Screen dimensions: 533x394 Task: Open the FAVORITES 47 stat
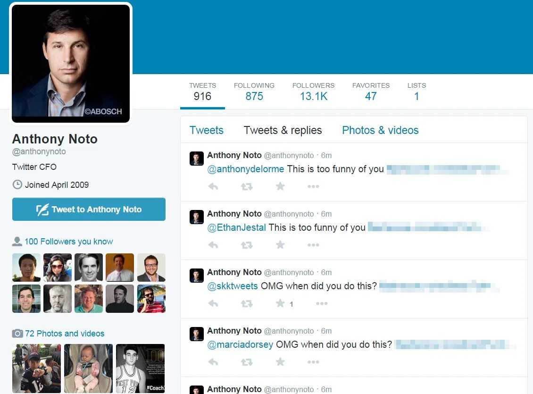point(371,92)
